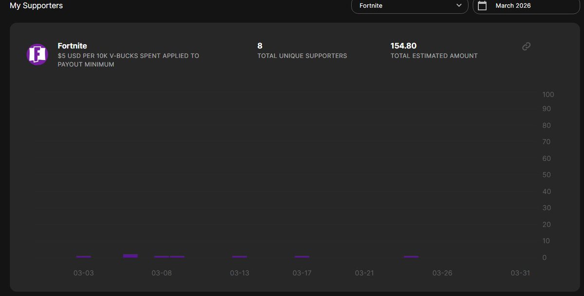Select the bar above 03-03 on the chart
This screenshot has width=584, height=296.
click(x=84, y=257)
